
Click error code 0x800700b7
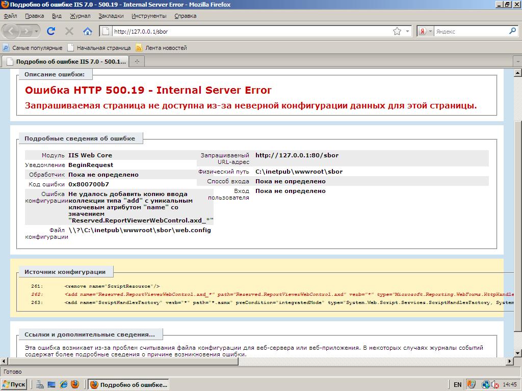[x=89, y=184]
